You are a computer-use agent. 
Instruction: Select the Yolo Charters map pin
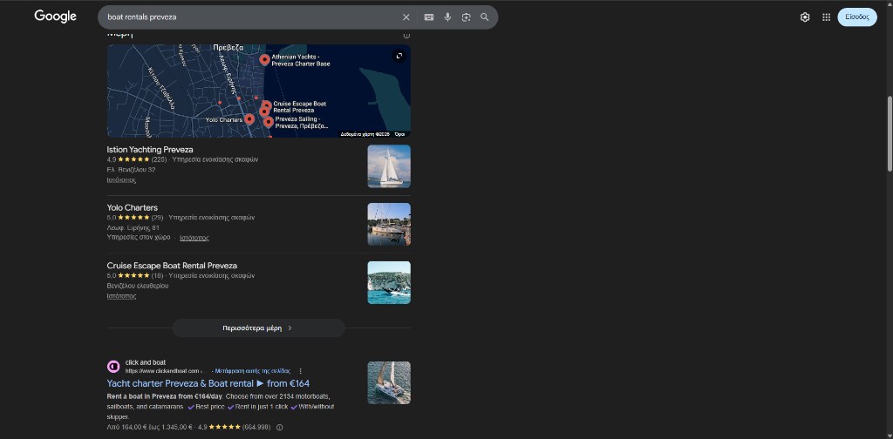coord(249,118)
